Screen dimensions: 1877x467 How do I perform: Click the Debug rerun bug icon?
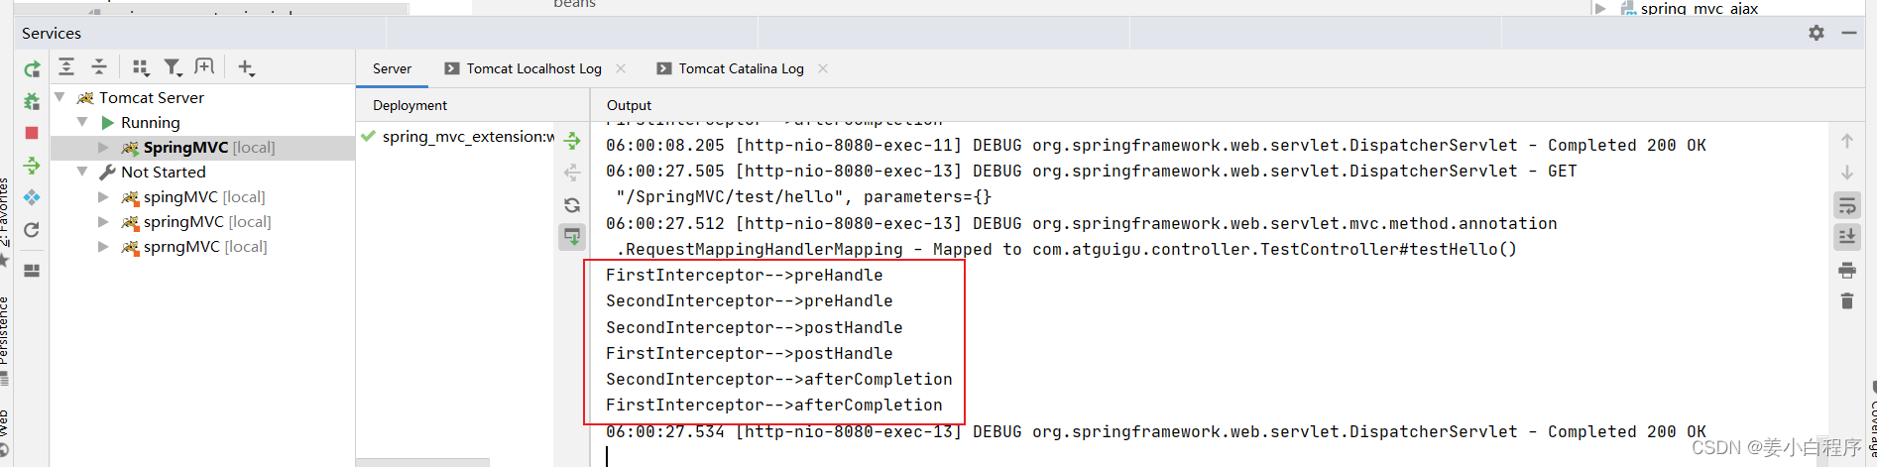(32, 101)
